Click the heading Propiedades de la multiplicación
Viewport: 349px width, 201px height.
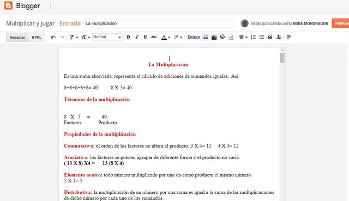100,135
